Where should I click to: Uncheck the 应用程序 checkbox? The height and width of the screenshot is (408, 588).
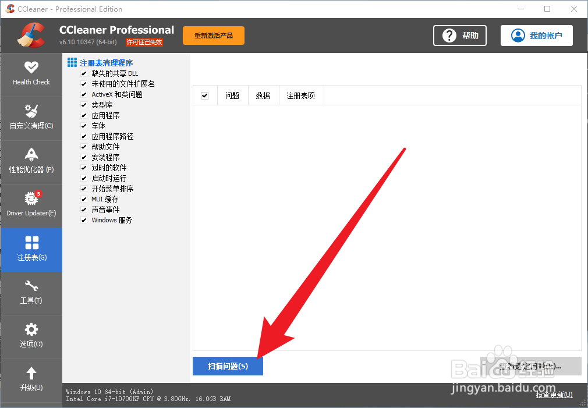84,115
